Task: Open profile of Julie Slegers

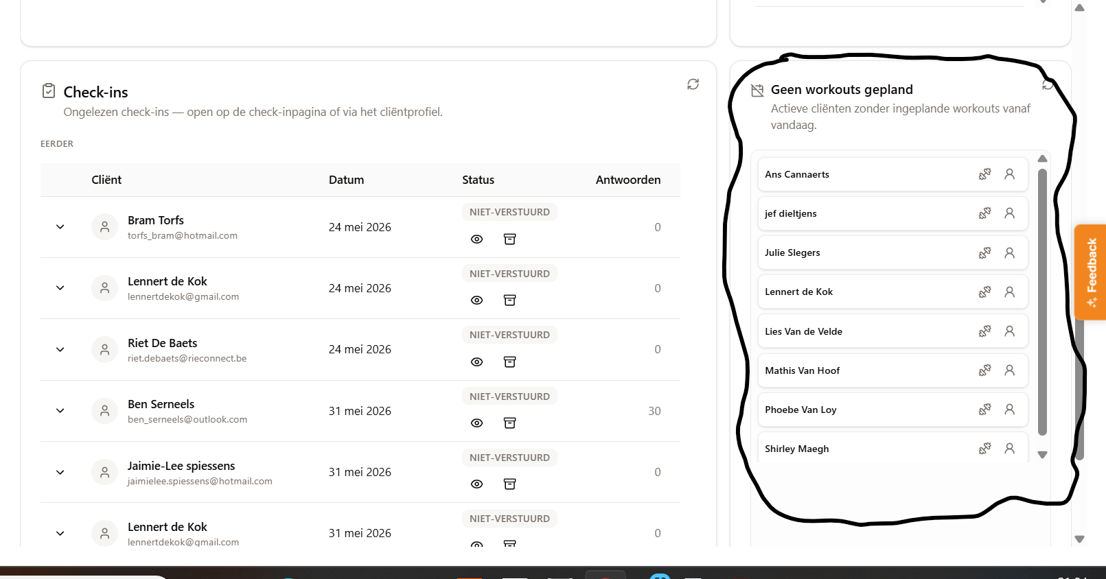Action: [1009, 252]
